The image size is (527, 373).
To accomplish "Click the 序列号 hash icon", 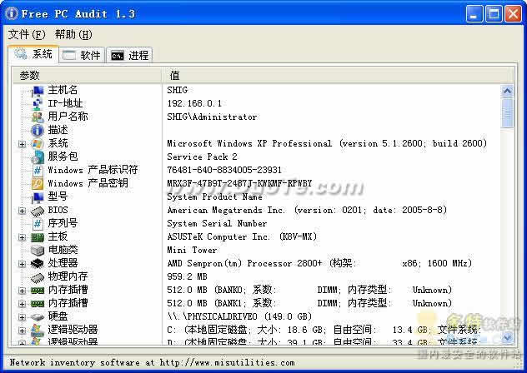I will 38,224.
